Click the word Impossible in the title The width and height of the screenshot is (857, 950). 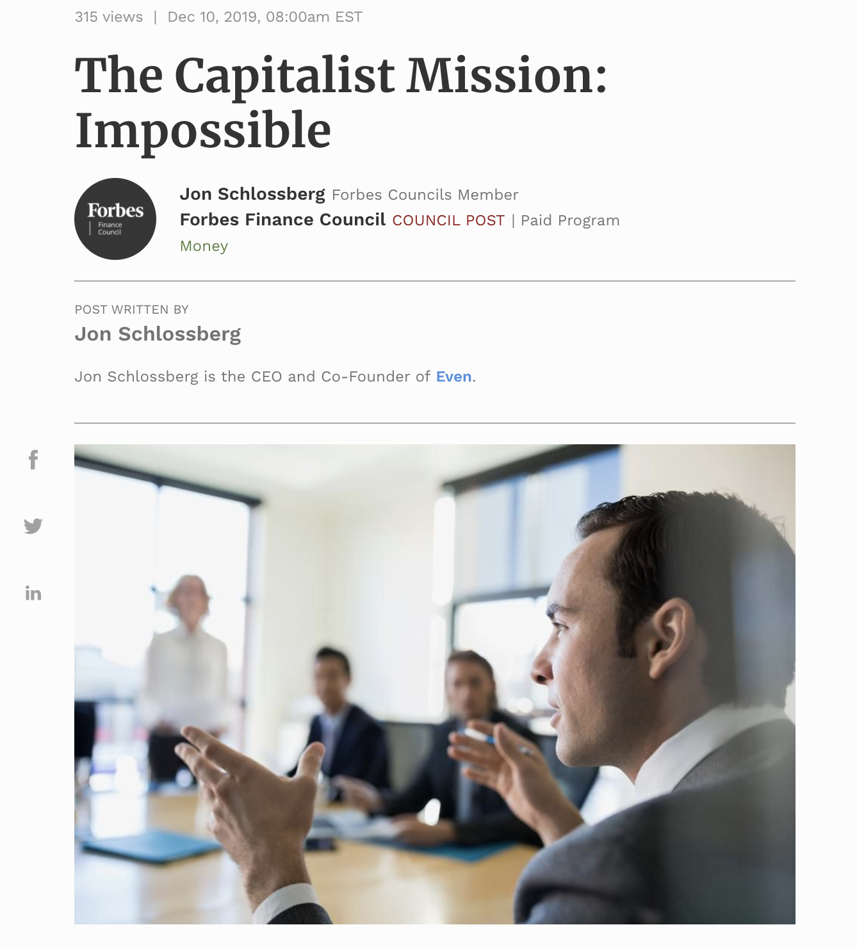[x=203, y=131]
